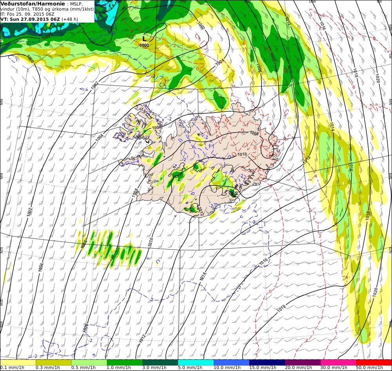This screenshot has width=392, height=371.
Task: Click the '50.0 mm/1h' legend label
Action: tap(370, 368)
